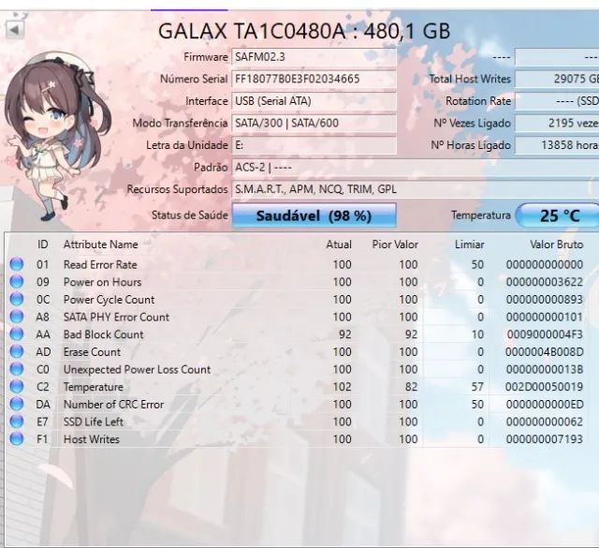Click the Nº Vezes Ligado value 2195
The width and height of the screenshot is (599, 548).
(x=557, y=123)
